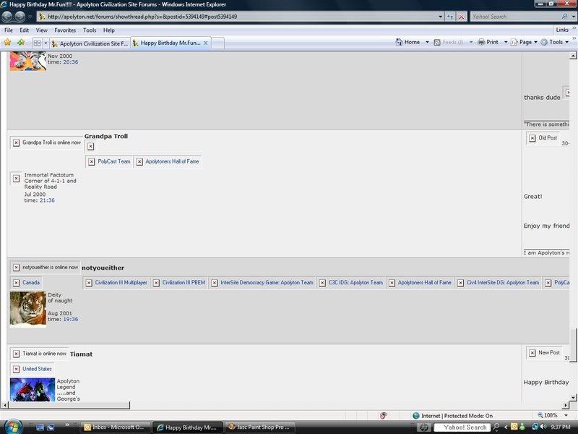Switch to Jasc Paint Shop Pro taskbar button

click(259, 427)
